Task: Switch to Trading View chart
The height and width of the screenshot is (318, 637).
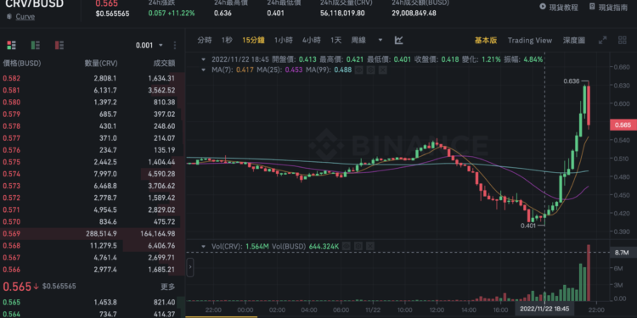Action: 530,40
